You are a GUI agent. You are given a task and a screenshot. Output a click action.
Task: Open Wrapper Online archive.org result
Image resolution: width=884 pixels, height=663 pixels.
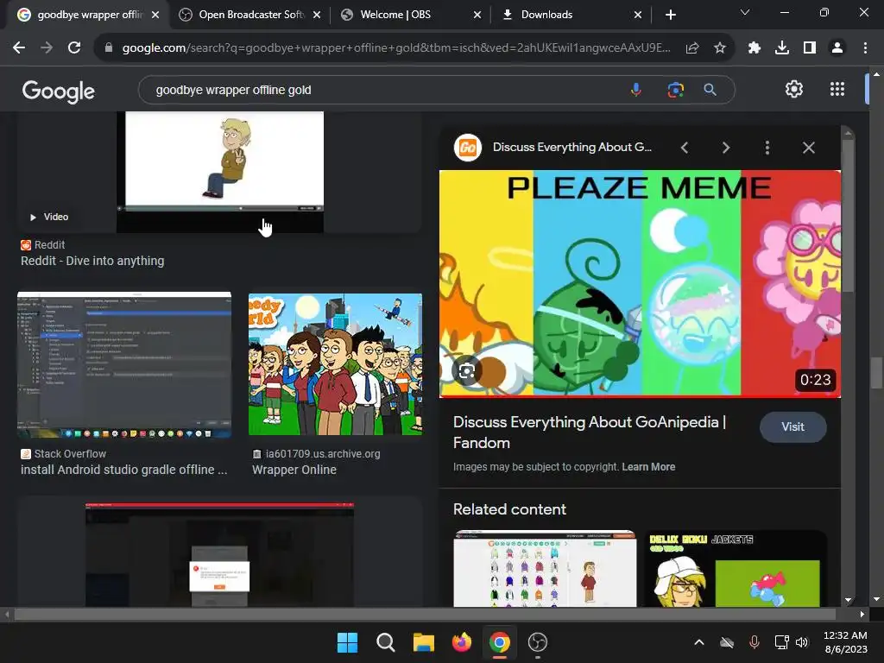294,470
